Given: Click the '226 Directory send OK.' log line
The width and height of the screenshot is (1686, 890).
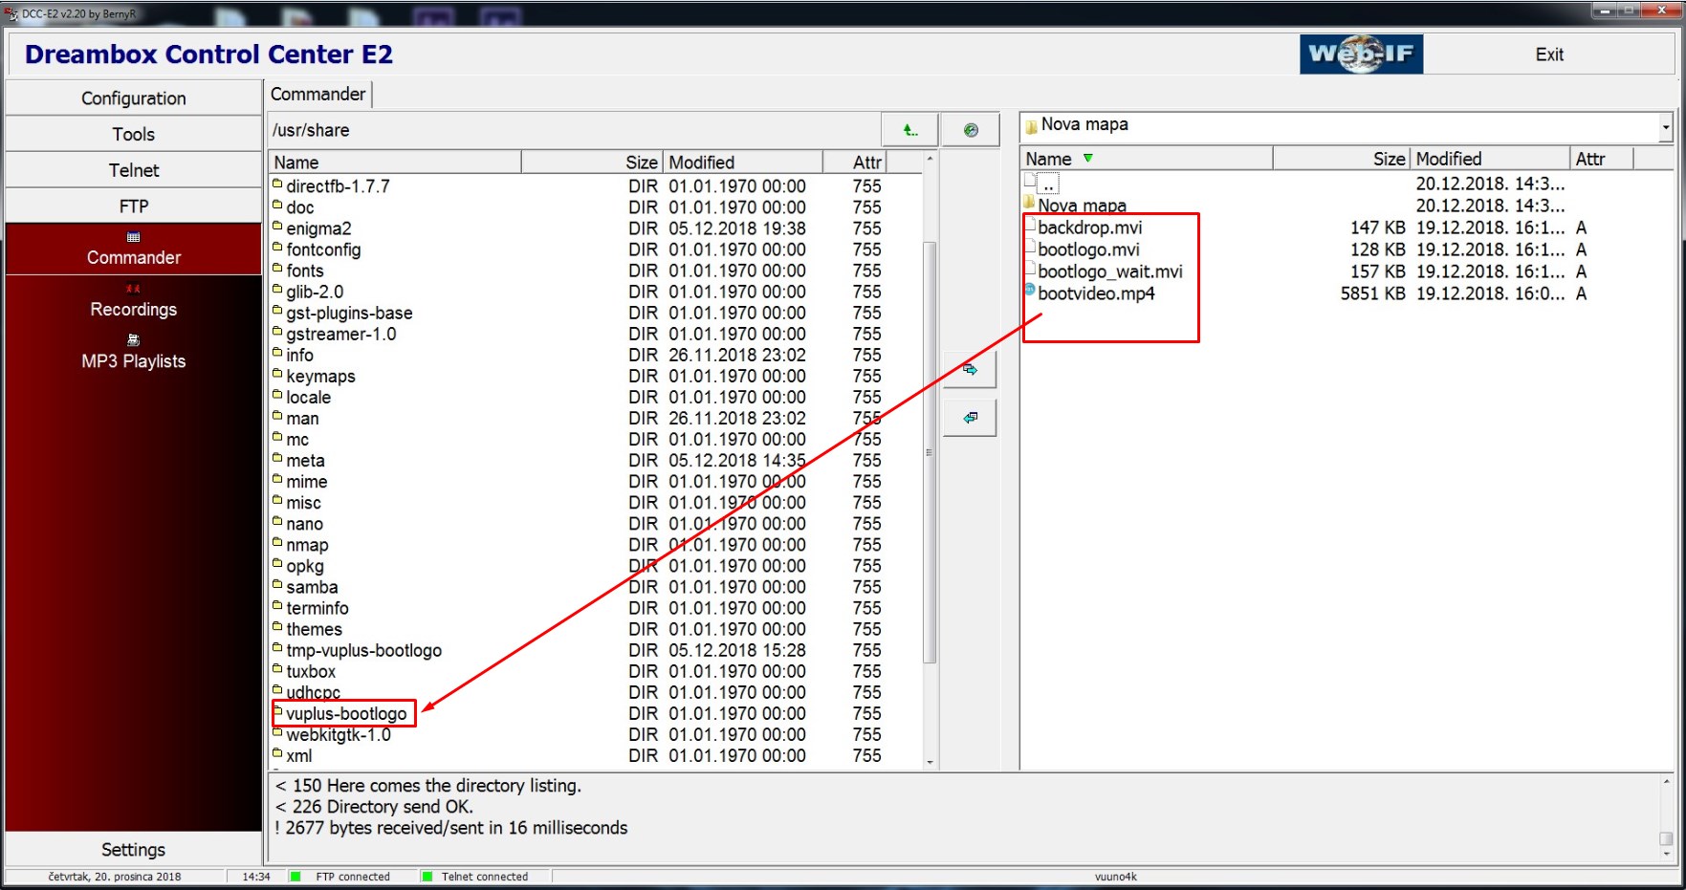Looking at the screenshot, I should pyautogui.click(x=374, y=807).
